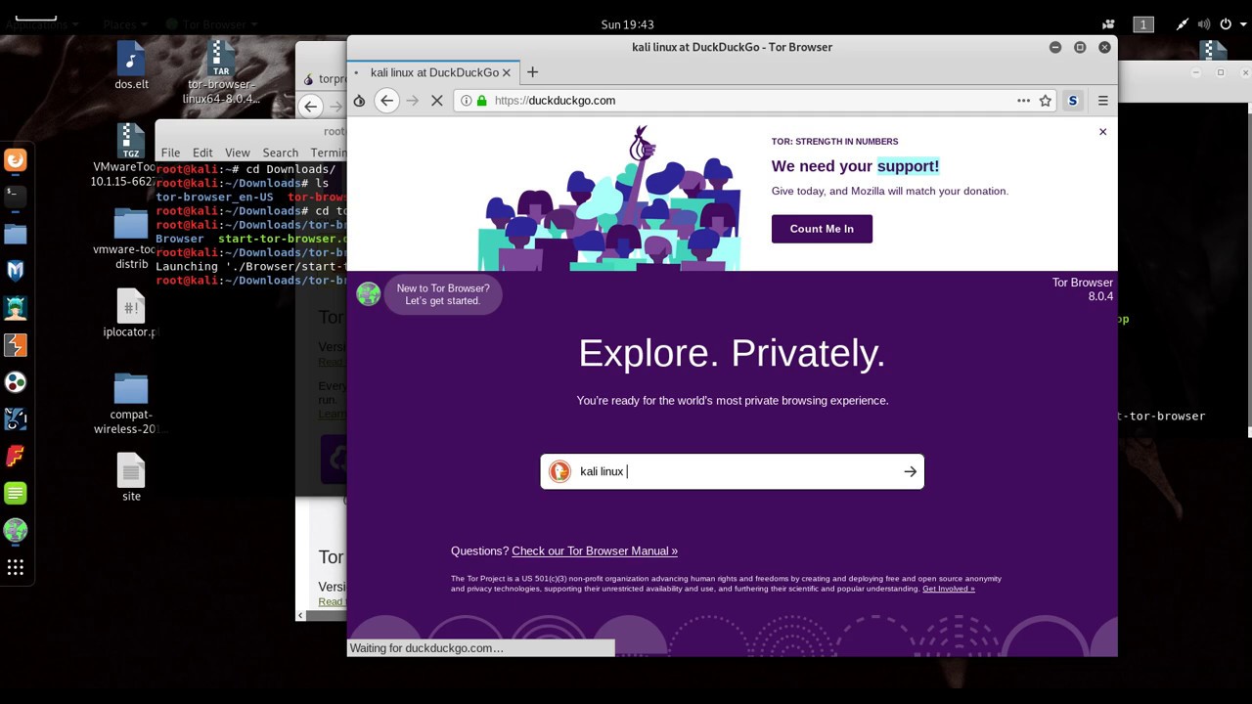Open the Files manager from the dock
The width and height of the screenshot is (1252, 704).
pos(16,234)
